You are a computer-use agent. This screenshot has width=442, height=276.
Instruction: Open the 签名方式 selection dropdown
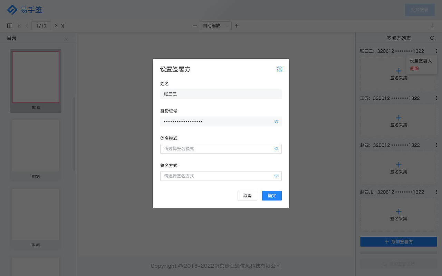(x=221, y=176)
